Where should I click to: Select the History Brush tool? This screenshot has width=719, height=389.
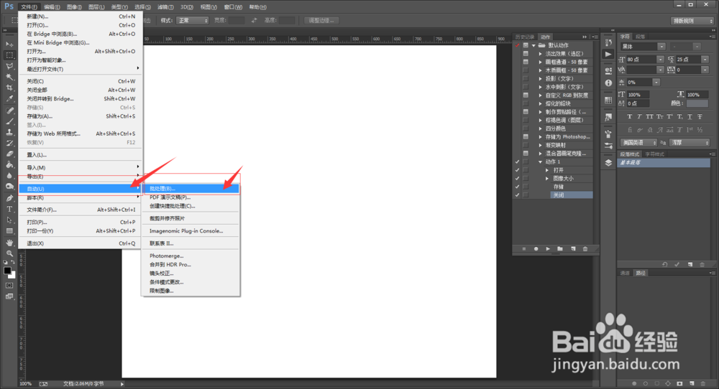(9, 144)
